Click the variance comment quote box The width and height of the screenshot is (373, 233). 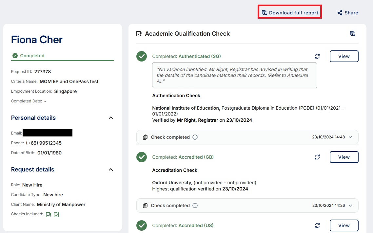pos(234,75)
